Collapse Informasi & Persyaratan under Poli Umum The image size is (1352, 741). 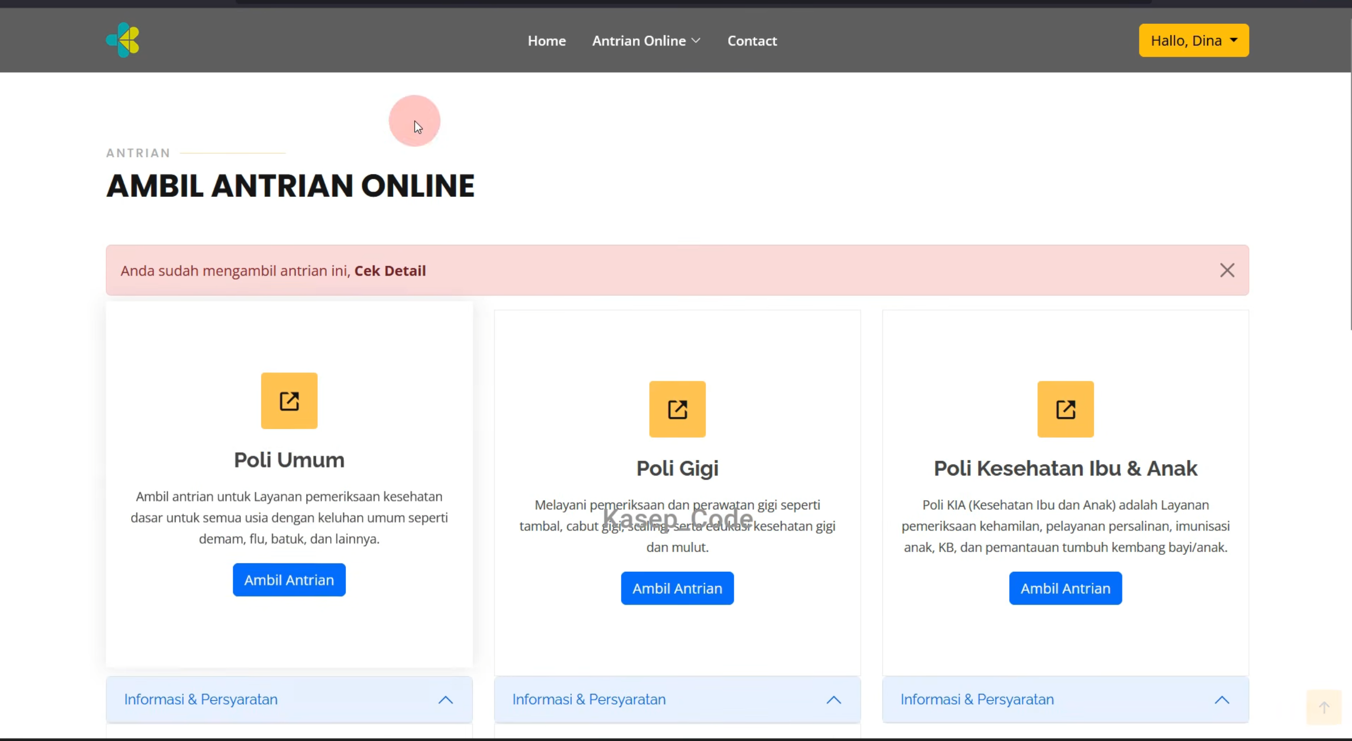click(x=289, y=699)
